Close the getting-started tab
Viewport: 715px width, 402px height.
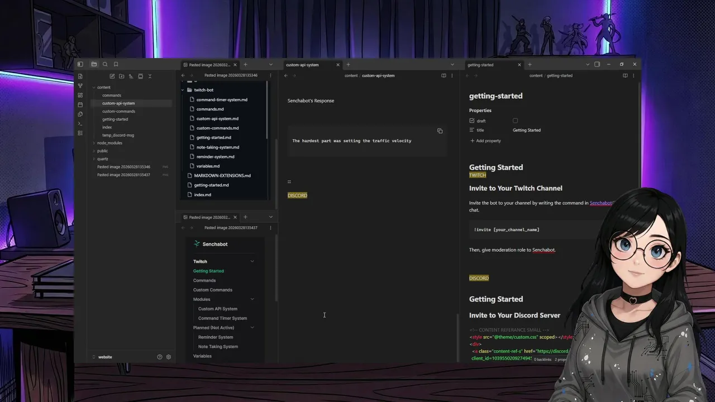pyautogui.click(x=519, y=65)
